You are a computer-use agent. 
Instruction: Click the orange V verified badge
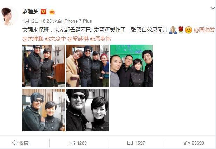click(44, 12)
